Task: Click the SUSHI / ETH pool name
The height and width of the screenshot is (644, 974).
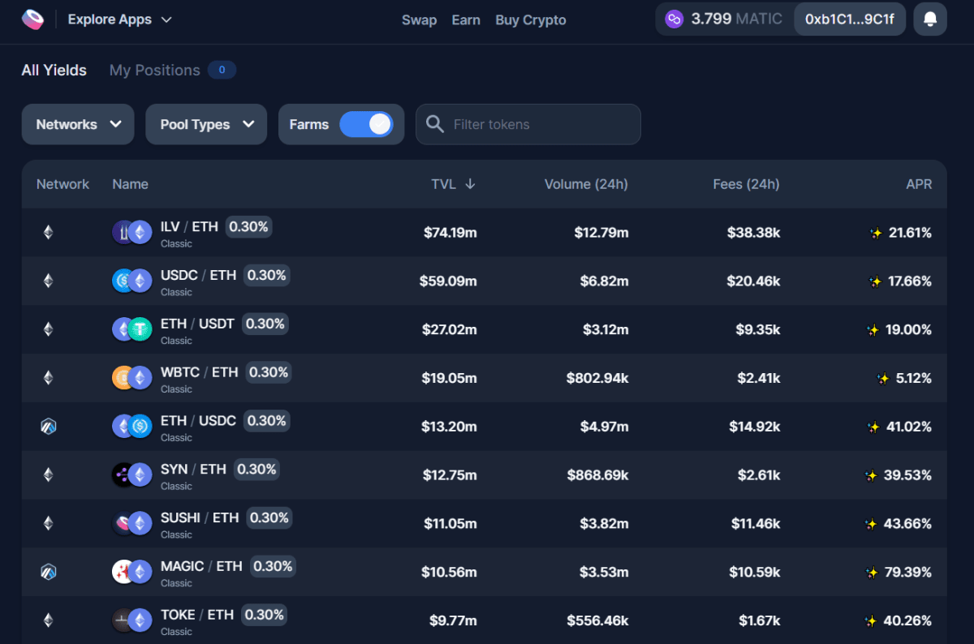Action: (200, 517)
